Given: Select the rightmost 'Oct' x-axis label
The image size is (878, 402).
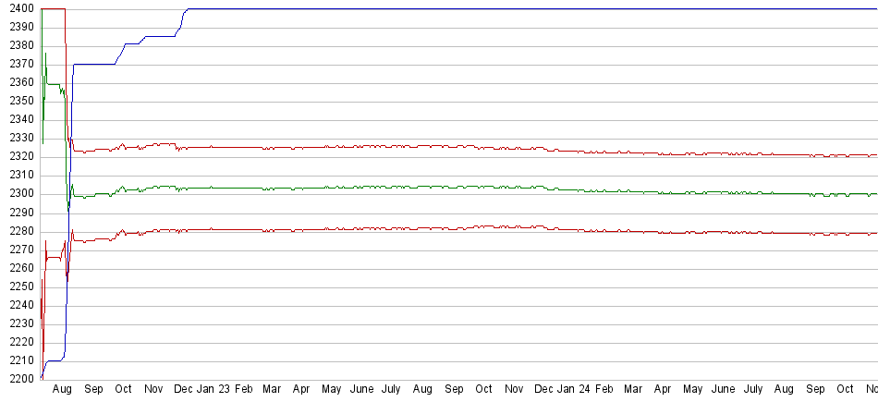Looking at the screenshot, I should tap(845, 391).
